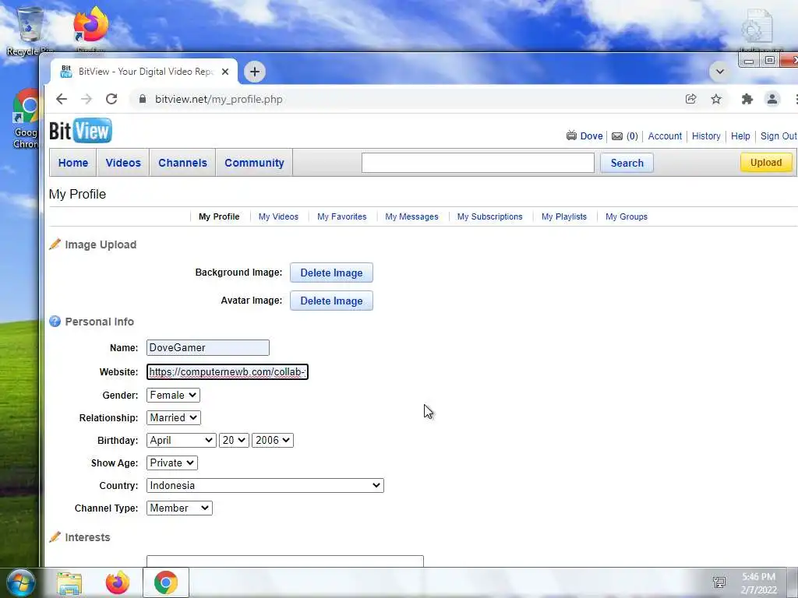
Task: Click the Personal Info help icon
Action: pos(55,322)
